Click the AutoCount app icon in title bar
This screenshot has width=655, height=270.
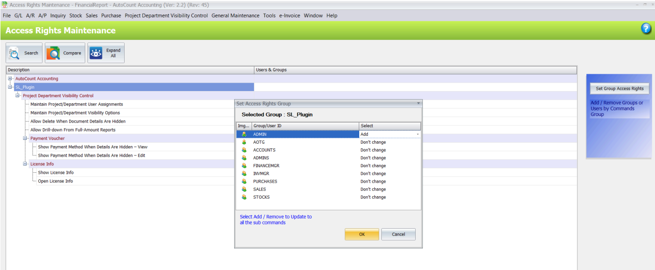click(x=4, y=4)
